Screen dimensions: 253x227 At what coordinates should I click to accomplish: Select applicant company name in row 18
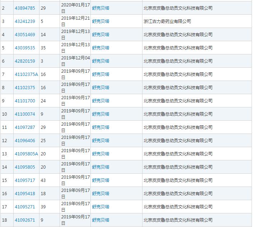click(x=178, y=220)
